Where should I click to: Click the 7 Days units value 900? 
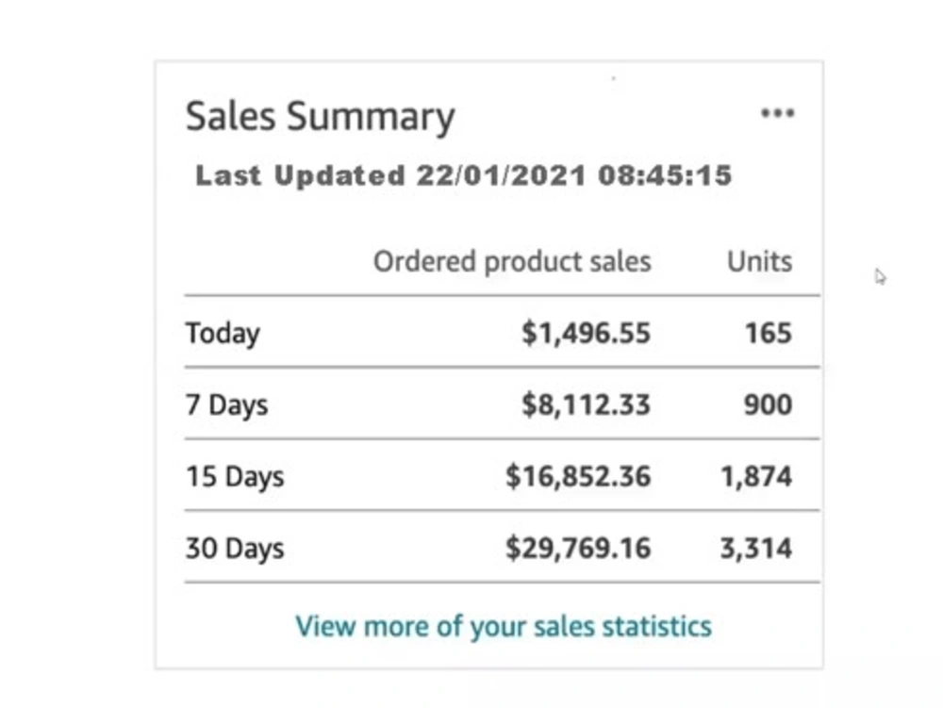pos(768,404)
